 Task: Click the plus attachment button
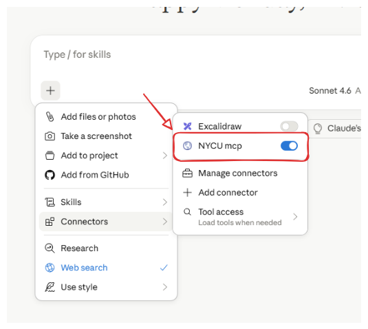click(50, 91)
